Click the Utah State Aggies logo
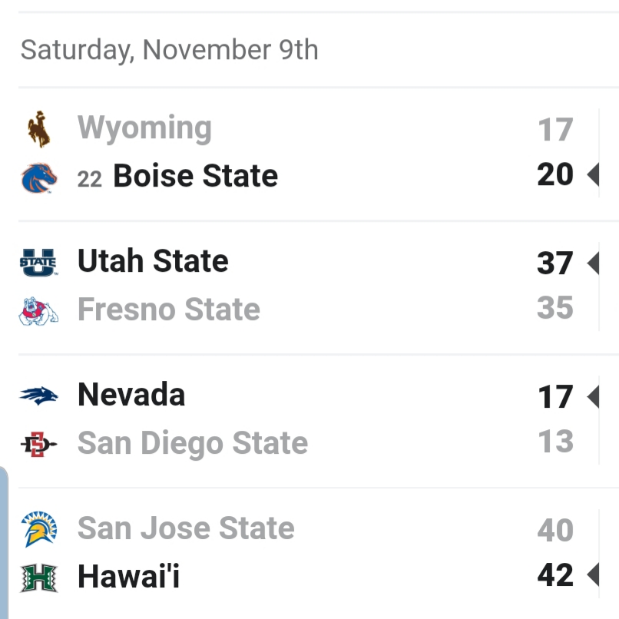The image size is (619, 619). (x=38, y=263)
